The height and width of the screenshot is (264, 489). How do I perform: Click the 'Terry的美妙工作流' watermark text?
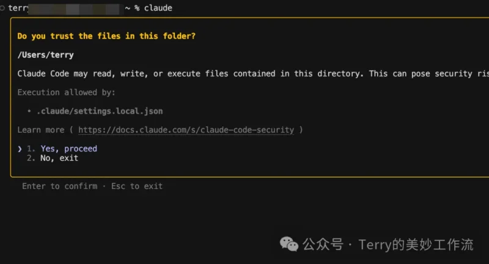416,244
